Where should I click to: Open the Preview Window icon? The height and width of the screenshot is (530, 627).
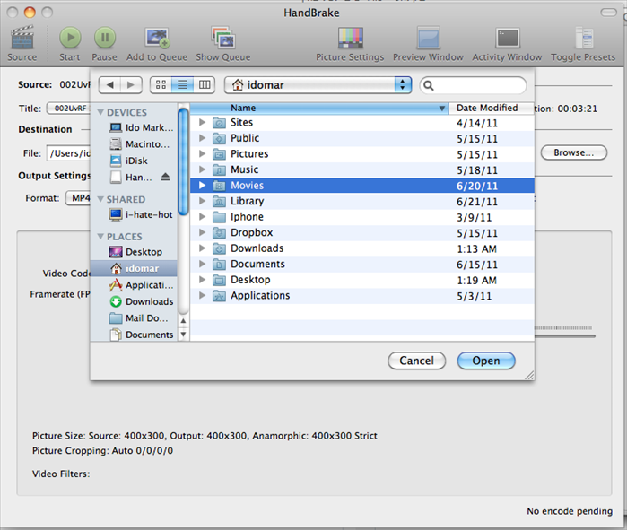[428, 38]
